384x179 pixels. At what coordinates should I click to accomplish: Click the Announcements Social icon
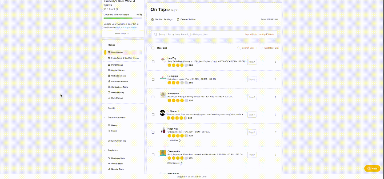tap(109, 131)
